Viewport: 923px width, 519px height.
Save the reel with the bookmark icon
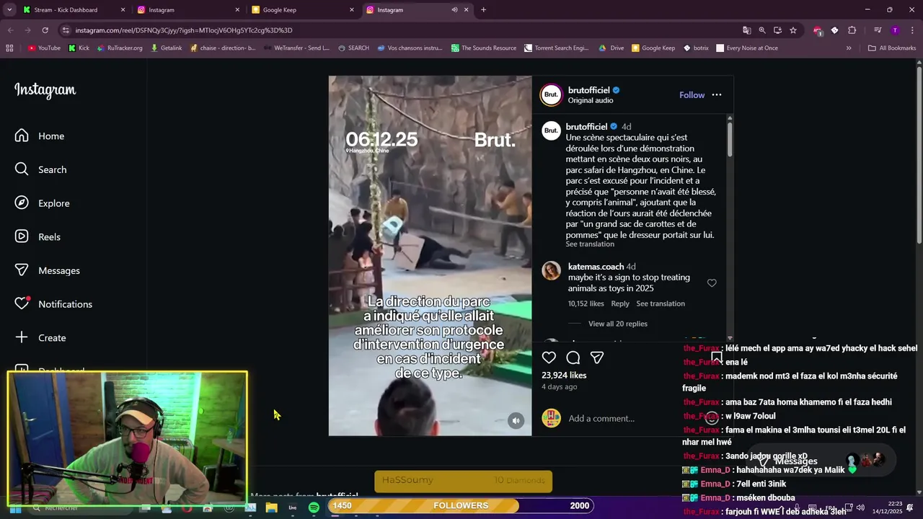(x=717, y=358)
